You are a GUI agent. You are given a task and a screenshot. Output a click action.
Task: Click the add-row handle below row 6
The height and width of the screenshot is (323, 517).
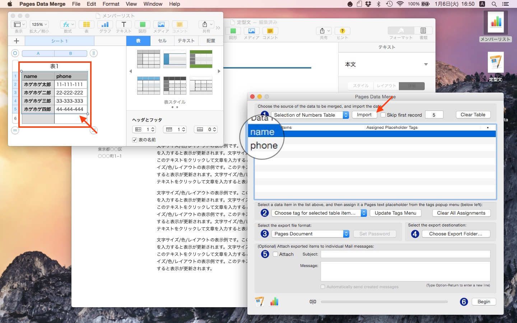tap(15, 130)
